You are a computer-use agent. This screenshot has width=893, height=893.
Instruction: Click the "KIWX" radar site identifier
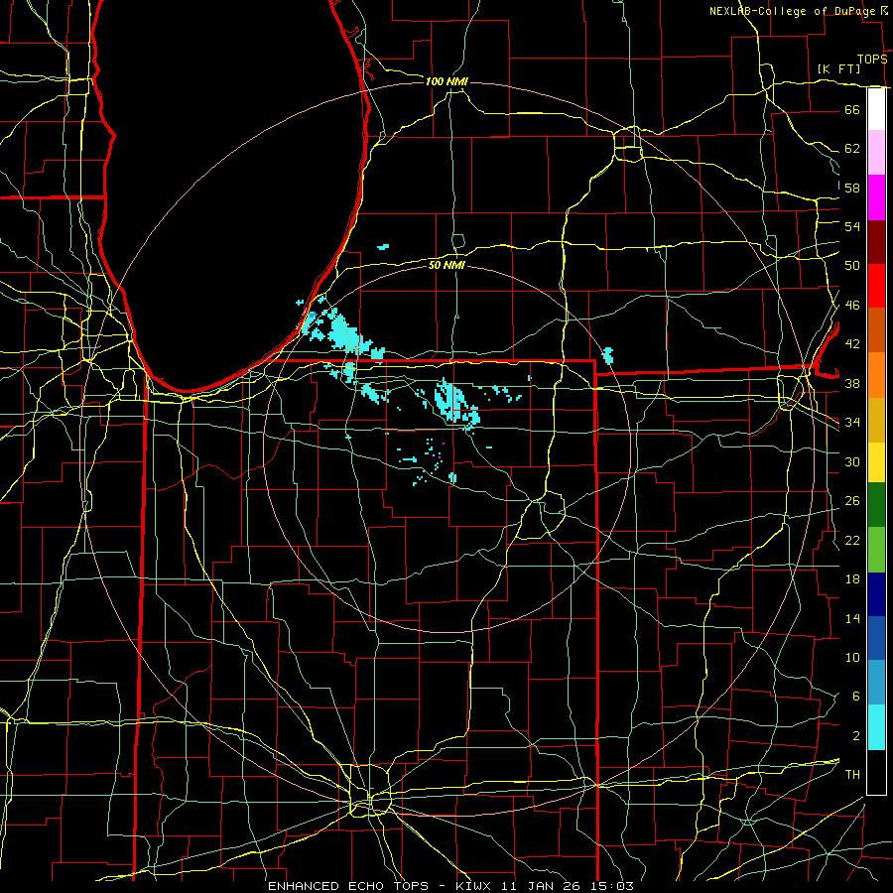click(475, 886)
